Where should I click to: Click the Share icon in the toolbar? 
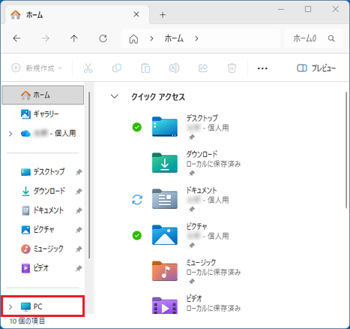pos(203,68)
